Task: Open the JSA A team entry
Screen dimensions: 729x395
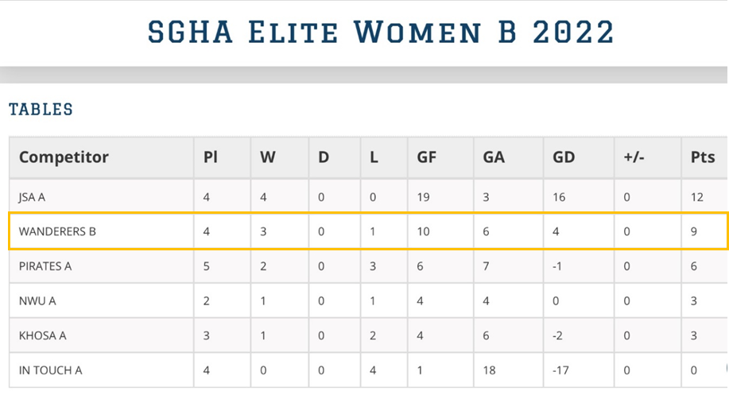Action: pos(32,197)
